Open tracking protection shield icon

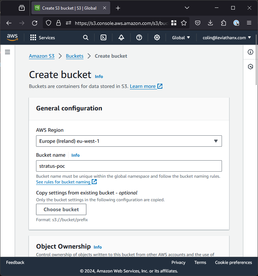click(49, 23)
